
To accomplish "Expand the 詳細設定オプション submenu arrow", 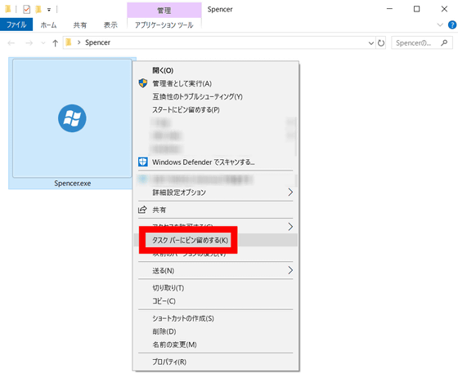I will tap(290, 192).
